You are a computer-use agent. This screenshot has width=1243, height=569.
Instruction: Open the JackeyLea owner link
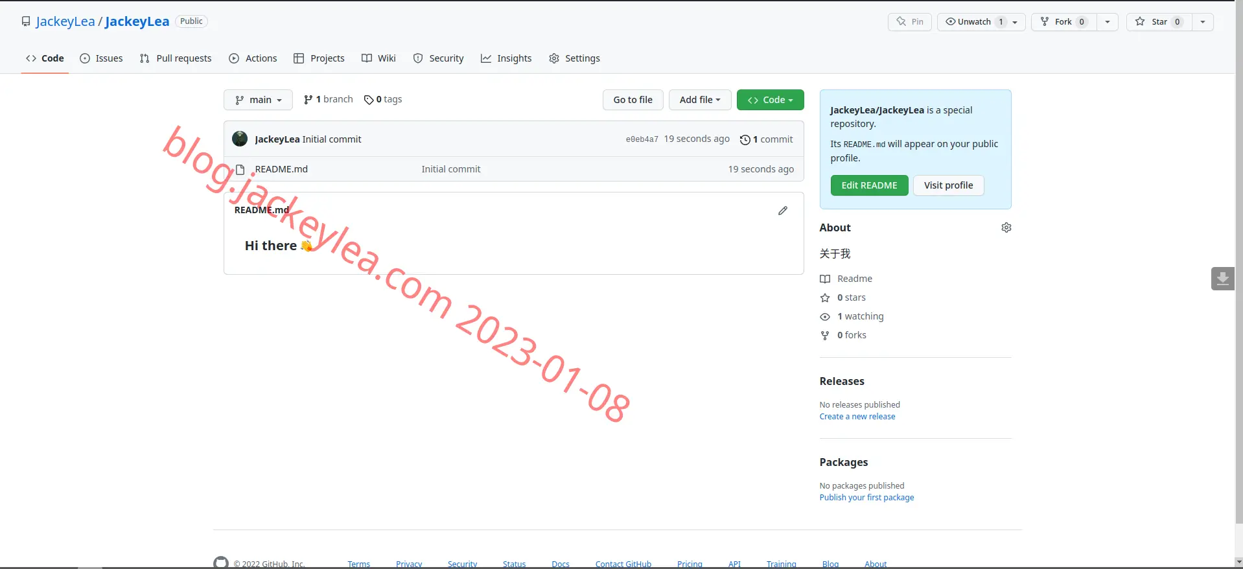coord(65,21)
